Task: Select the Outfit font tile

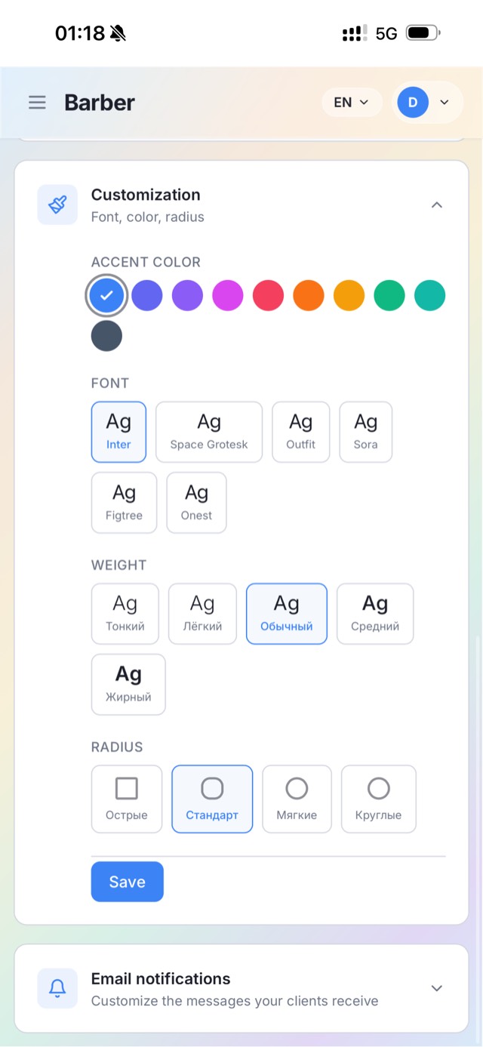Action: tap(301, 432)
